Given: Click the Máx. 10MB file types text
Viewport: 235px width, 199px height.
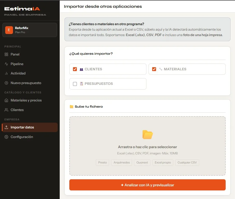Looking at the screenshot, I should [x=147, y=153].
